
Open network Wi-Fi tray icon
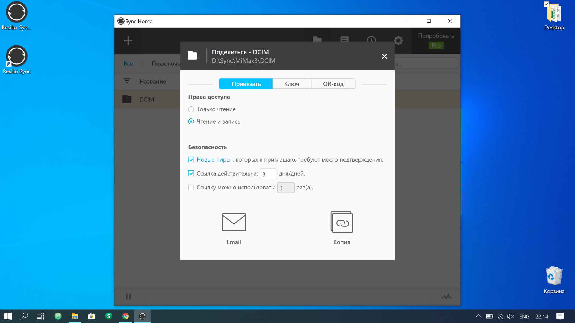tap(500, 316)
